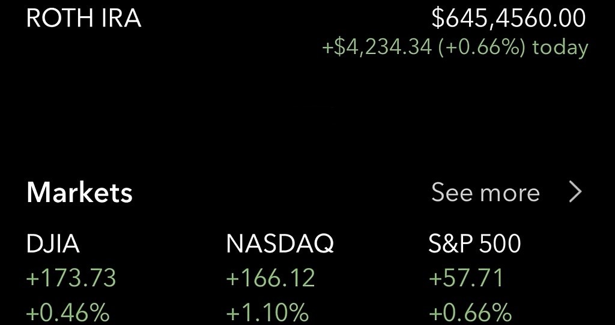Tap the S&P 500 +0.66% percent change
The height and width of the screenshot is (325, 615).
[470, 312]
